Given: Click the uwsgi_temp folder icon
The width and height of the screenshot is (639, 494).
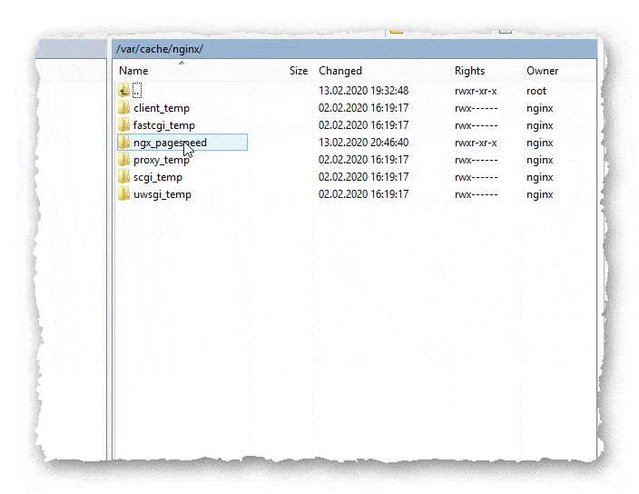Looking at the screenshot, I should [x=124, y=194].
